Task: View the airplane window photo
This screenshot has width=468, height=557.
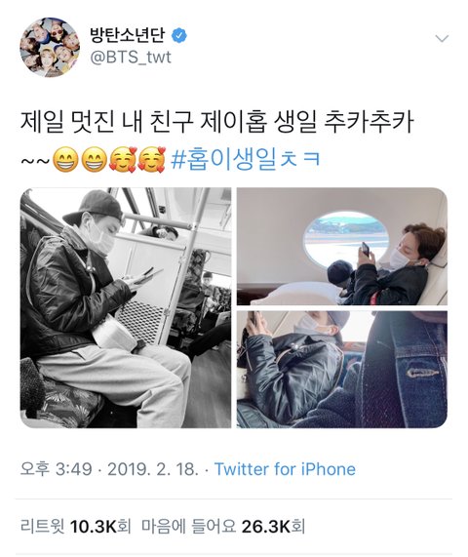Action: (342, 247)
